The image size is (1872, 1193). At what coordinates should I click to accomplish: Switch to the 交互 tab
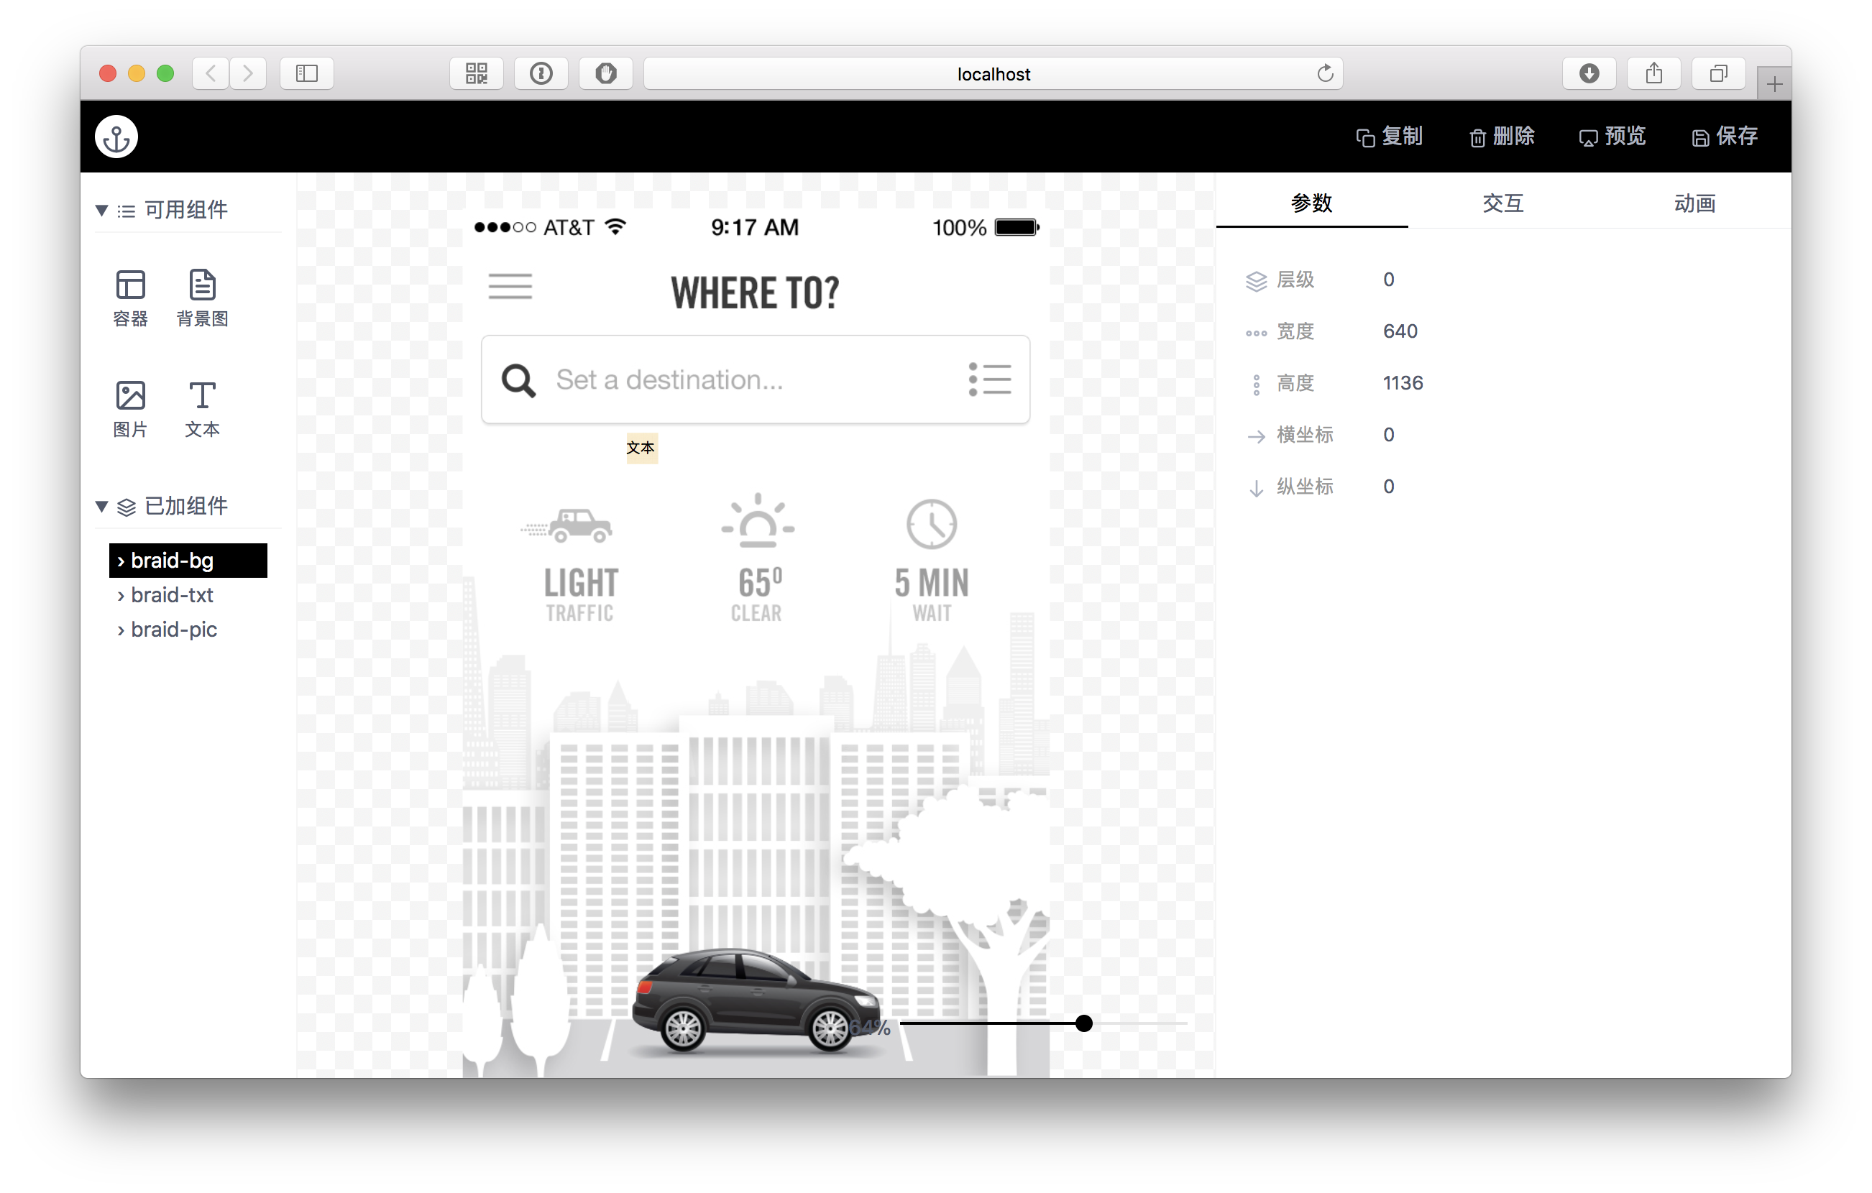(1502, 203)
